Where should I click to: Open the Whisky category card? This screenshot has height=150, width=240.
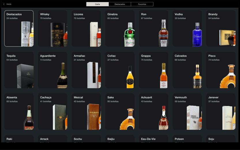coord(52,28)
